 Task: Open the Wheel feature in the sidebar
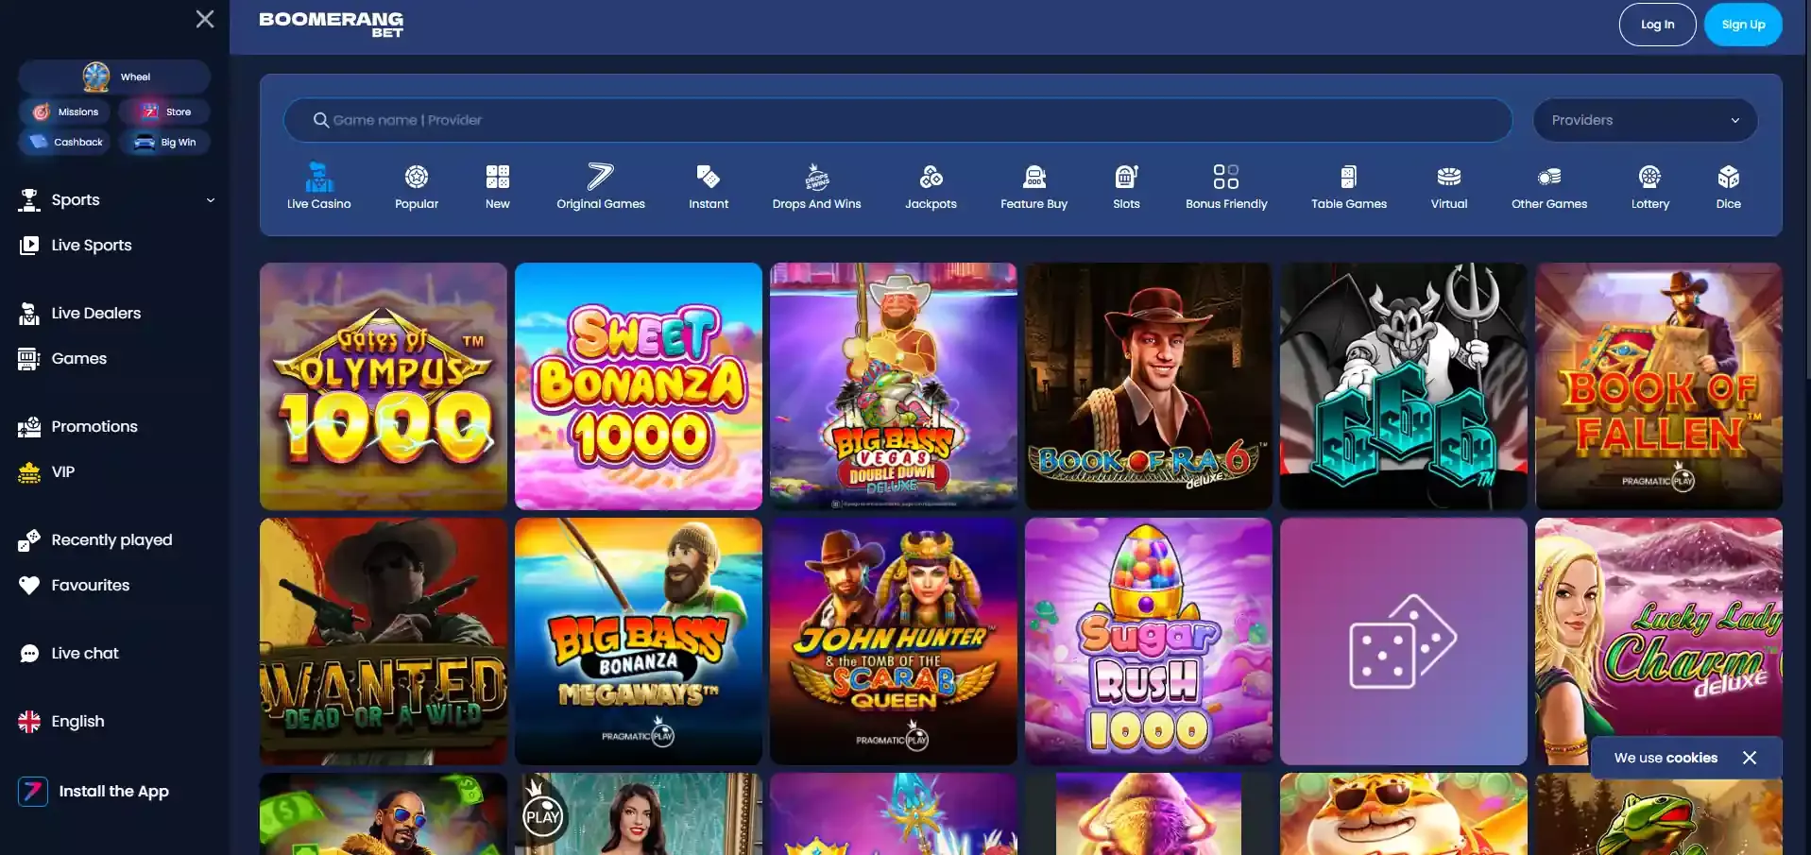pos(113,77)
